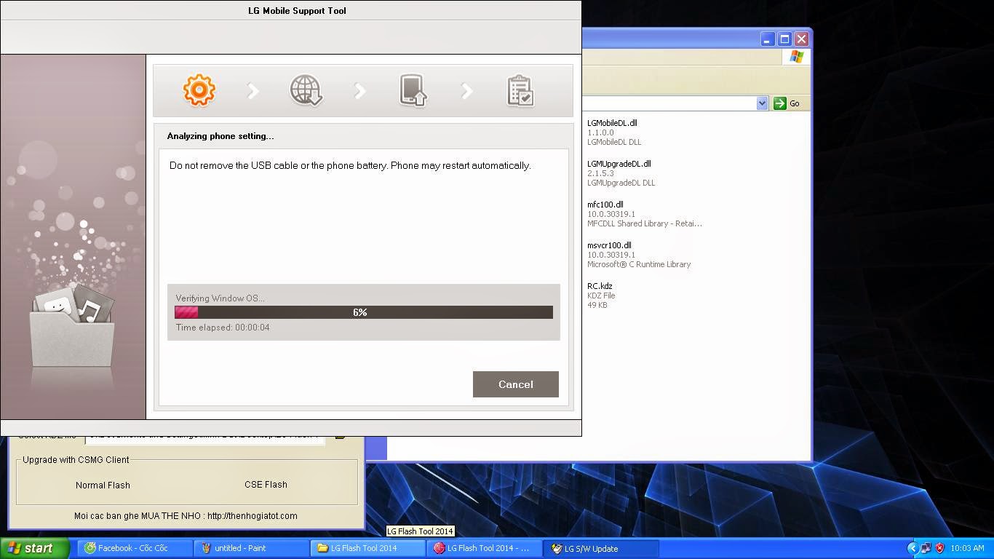Click the orange gear settings step icon
Screen dimensions: 994x559
pyautogui.click(x=199, y=90)
